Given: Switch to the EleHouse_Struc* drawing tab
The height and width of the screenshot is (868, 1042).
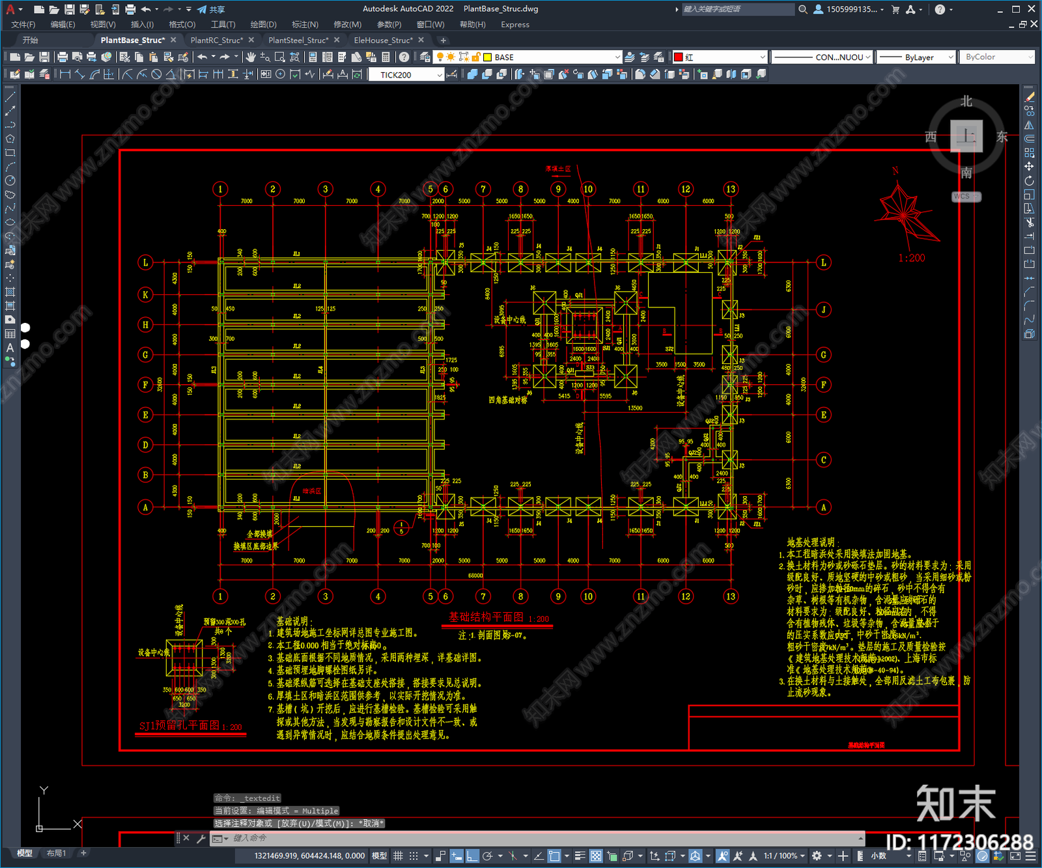Looking at the screenshot, I should click(x=384, y=40).
